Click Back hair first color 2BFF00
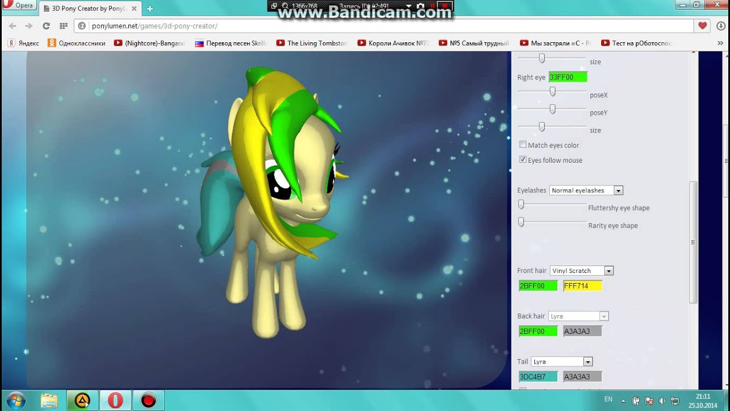The height and width of the screenshot is (411, 730). pos(538,331)
